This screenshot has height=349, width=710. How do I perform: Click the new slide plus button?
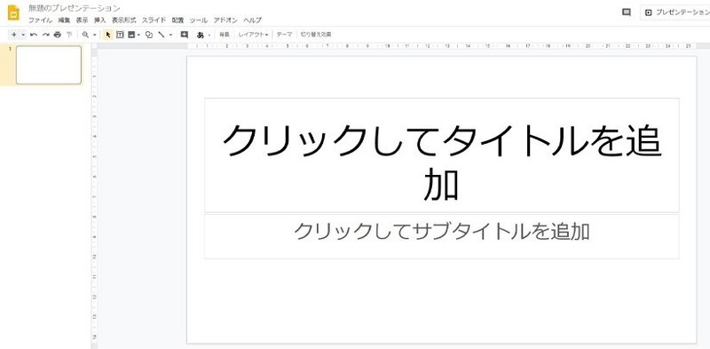[13, 35]
